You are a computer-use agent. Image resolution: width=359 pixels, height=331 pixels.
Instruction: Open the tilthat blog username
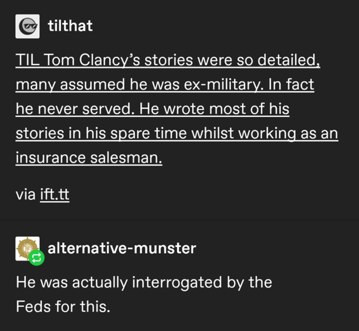[70, 26]
